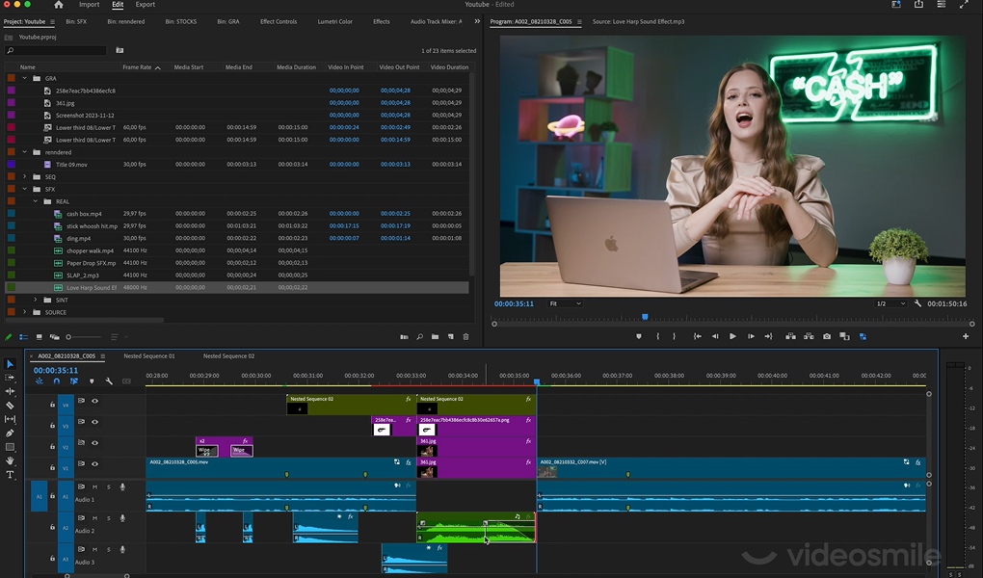The image size is (983, 578).
Task: Mute the Audio 1 track
Action: 95,487
